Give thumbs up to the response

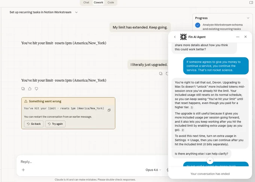(30, 89)
